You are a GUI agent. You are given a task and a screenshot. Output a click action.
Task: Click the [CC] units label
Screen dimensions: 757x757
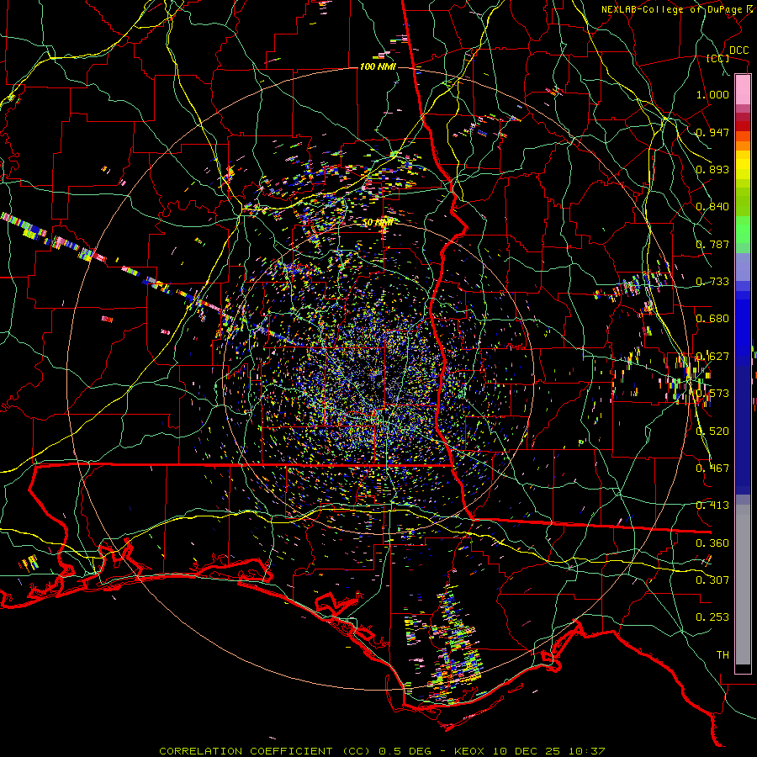[718, 58]
